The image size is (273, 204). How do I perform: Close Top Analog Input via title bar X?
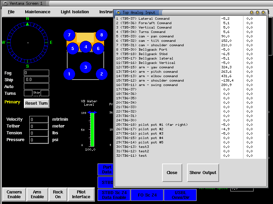click(x=263, y=13)
